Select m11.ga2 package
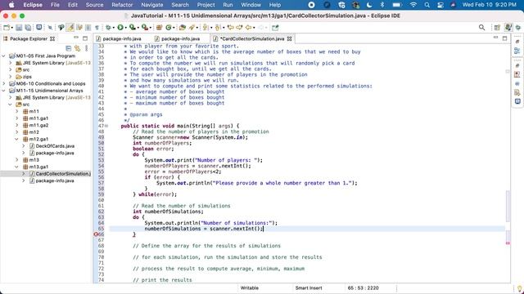This screenshot has height=294, width=524. coord(38,125)
